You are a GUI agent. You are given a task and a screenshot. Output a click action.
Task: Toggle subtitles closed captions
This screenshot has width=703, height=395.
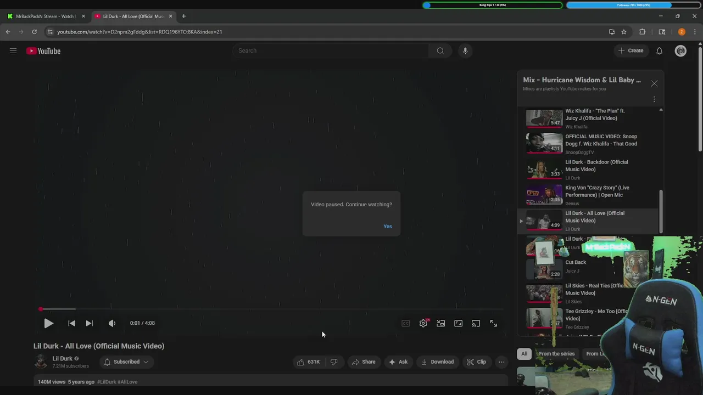pyautogui.click(x=406, y=323)
